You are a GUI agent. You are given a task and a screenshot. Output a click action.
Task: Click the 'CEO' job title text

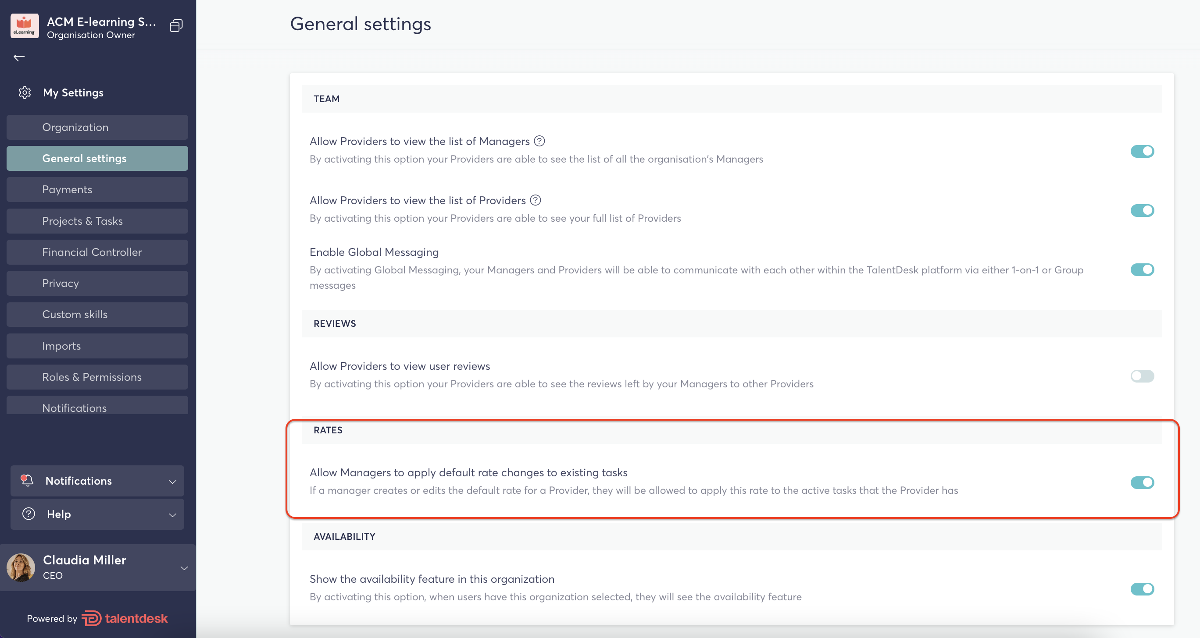tap(53, 576)
